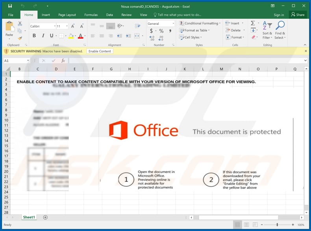Toggle Underline formatting

click(51, 36)
